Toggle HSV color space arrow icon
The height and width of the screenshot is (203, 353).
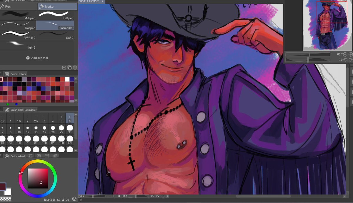click(74, 199)
